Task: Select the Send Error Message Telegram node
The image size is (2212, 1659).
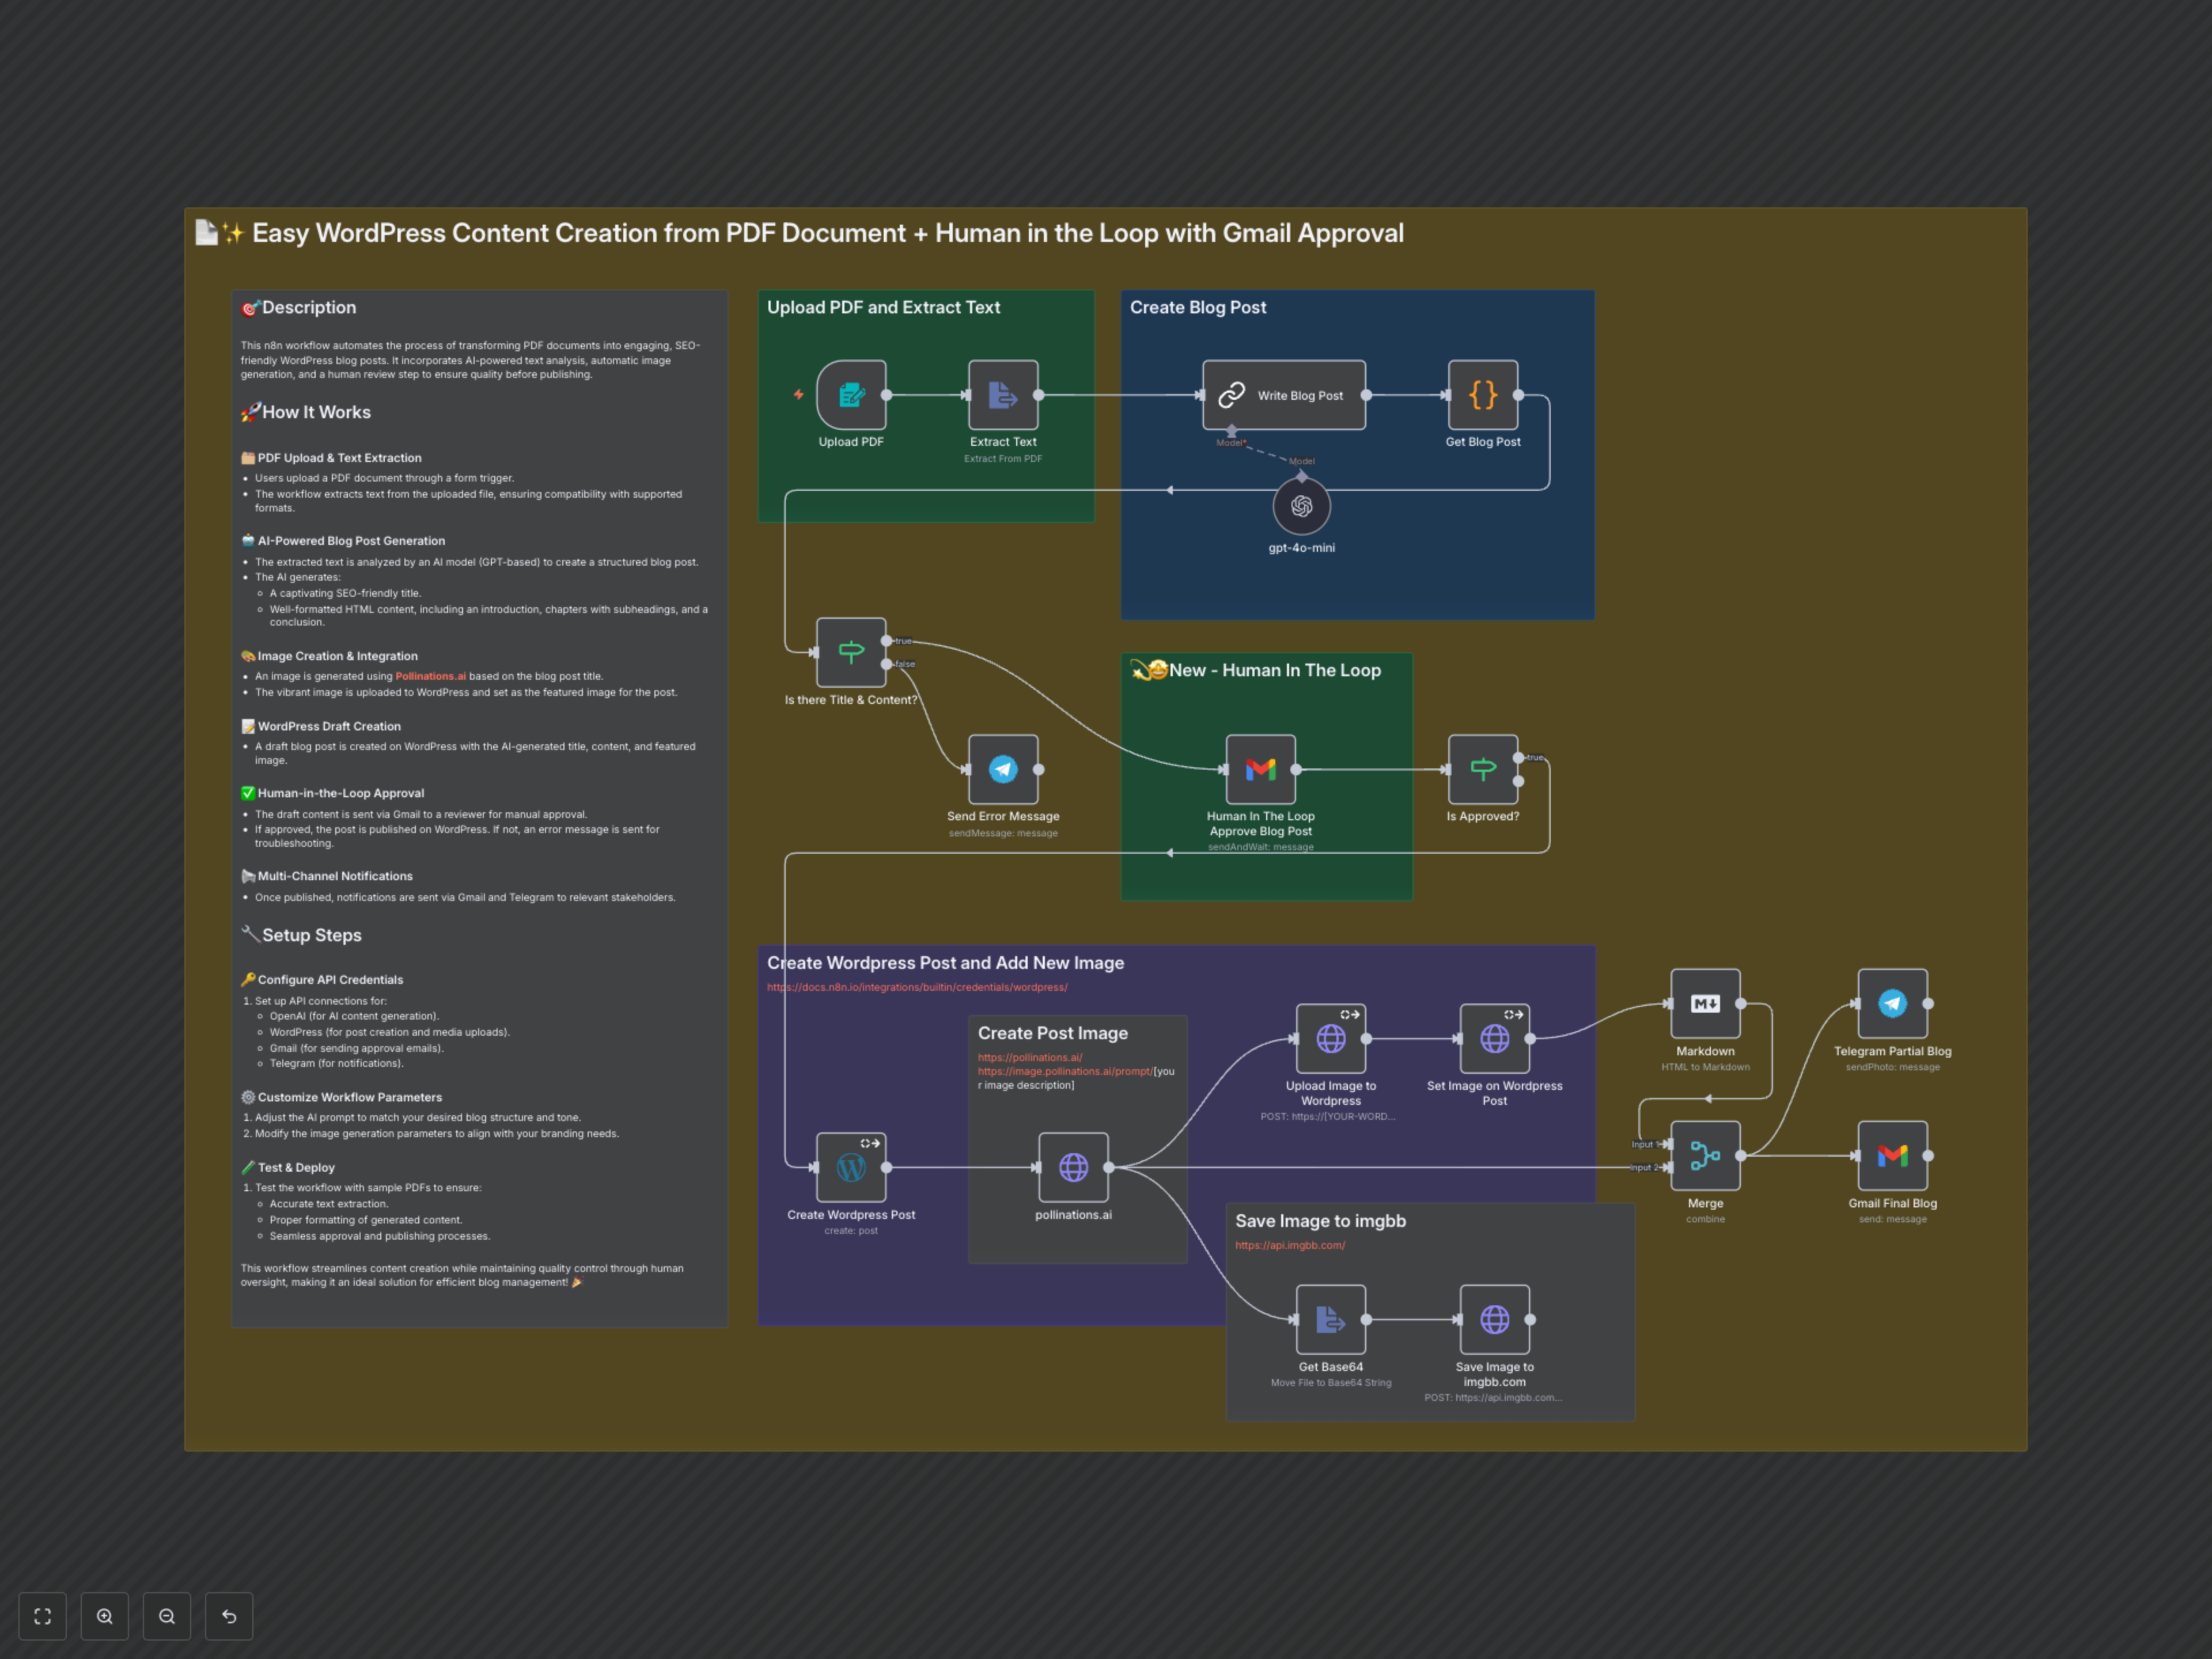Action: 1003,769
